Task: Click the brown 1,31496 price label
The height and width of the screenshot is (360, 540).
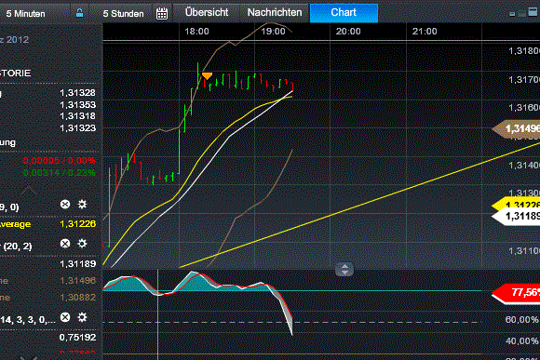Action: [x=517, y=128]
